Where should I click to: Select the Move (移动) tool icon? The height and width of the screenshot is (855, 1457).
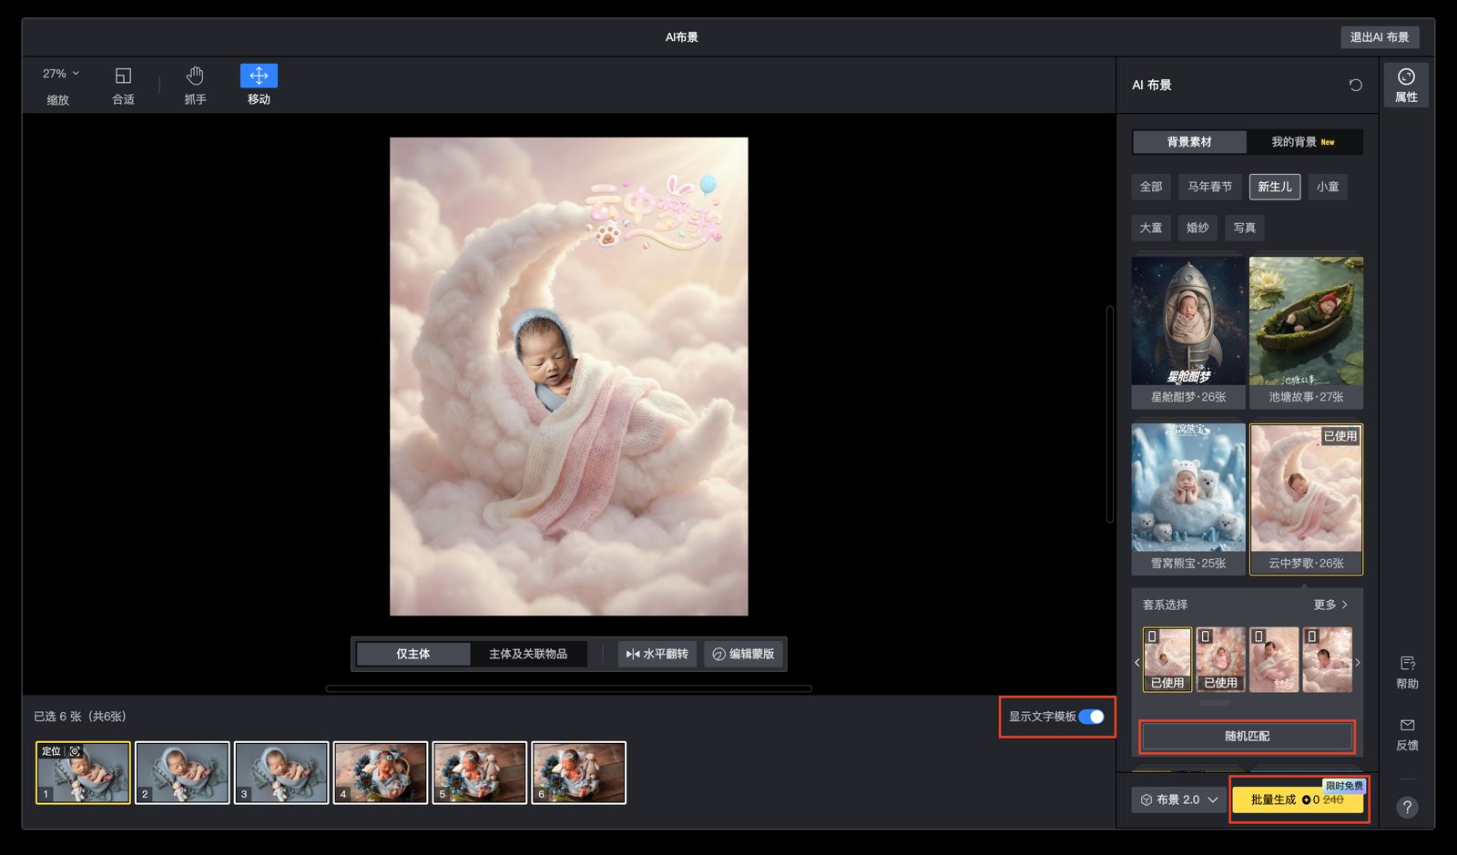pos(259,76)
